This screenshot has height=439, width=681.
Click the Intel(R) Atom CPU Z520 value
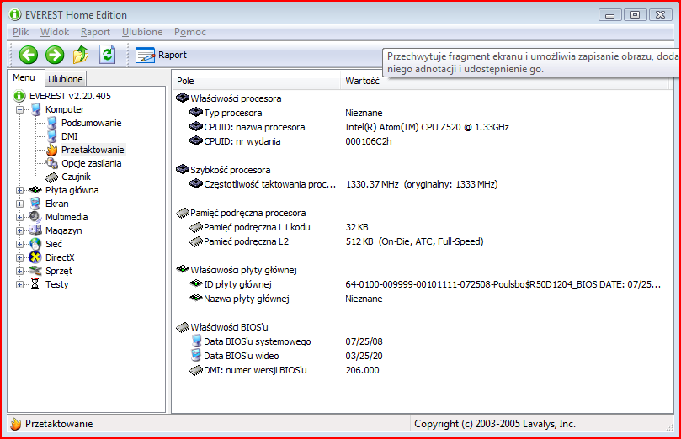427,127
